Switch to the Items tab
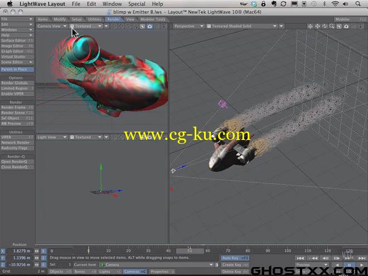This screenshot has width=368, height=276. point(43,20)
